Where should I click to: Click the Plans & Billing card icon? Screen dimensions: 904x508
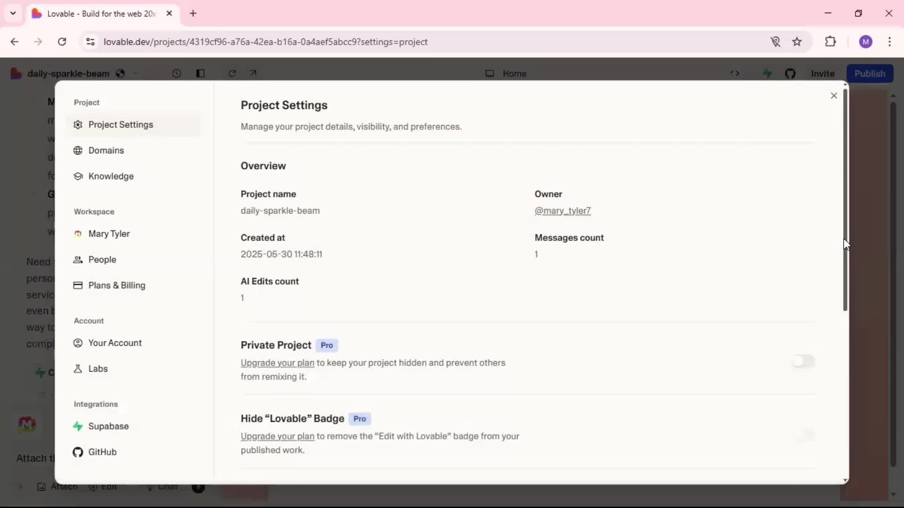click(78, 286)
